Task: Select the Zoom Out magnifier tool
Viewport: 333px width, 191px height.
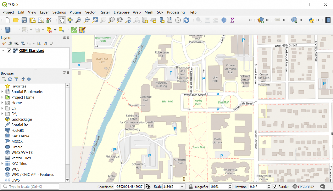Action: [x=87, y=20]
